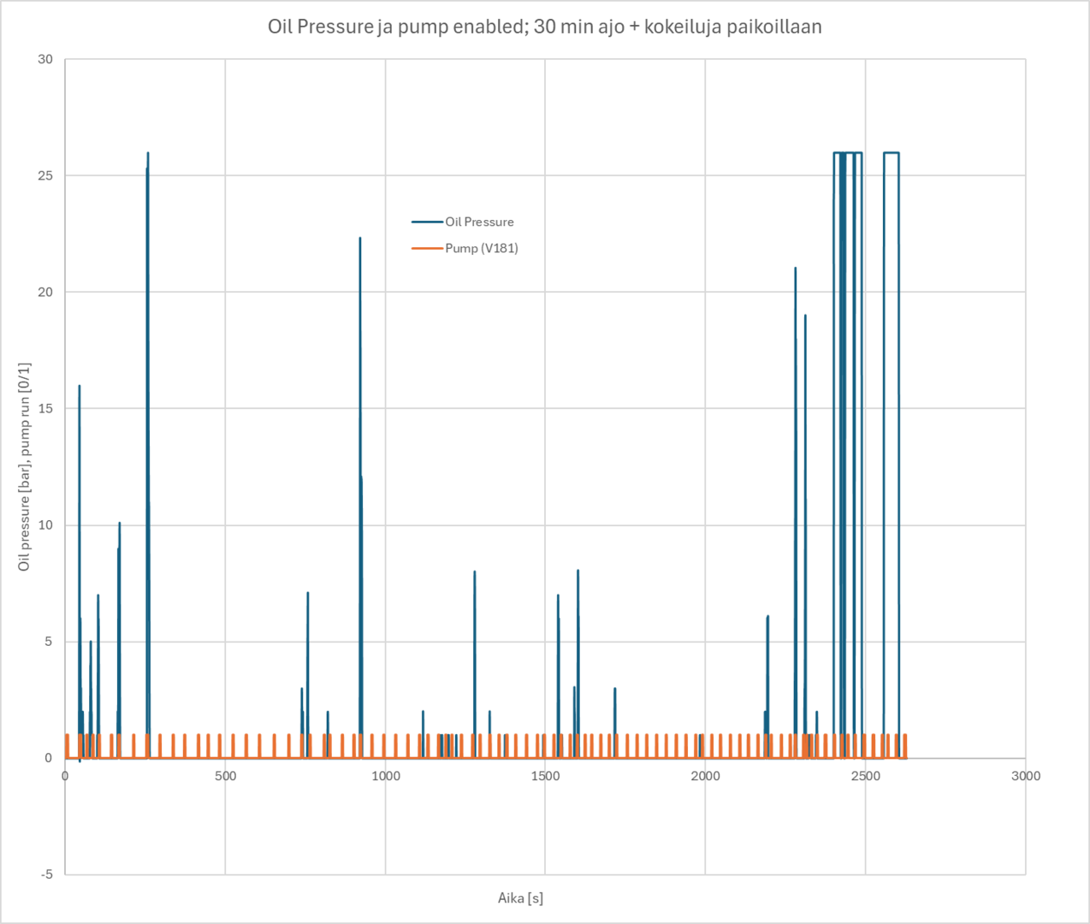Click the Pump (V181) legend entry

pos(481,248)
